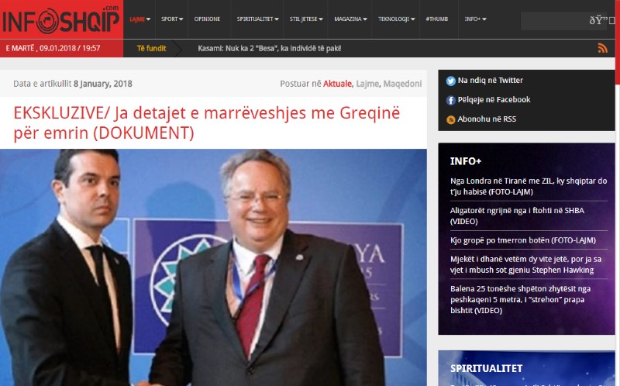Click the orange RSS icon beside Abonohu

click(451, 119)
